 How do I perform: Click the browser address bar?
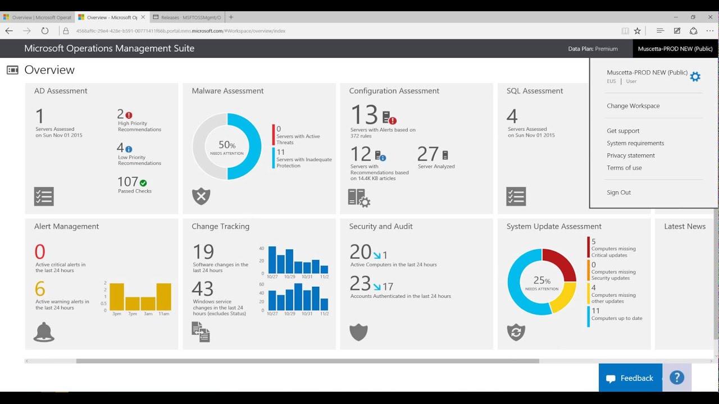(337, 31)
